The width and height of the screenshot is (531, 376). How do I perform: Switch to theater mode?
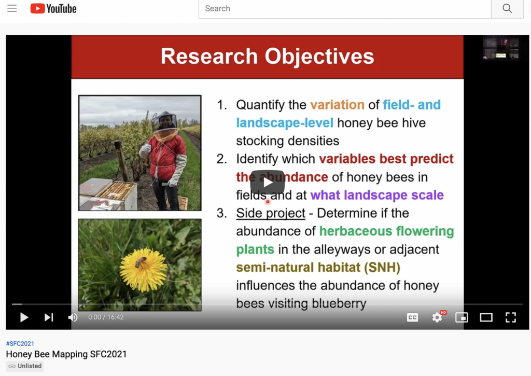(486, 317)
